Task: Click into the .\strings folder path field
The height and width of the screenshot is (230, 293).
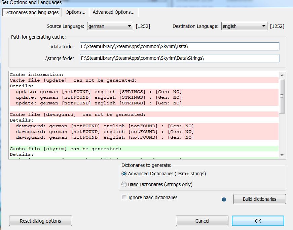Action: tap(180, 58)
